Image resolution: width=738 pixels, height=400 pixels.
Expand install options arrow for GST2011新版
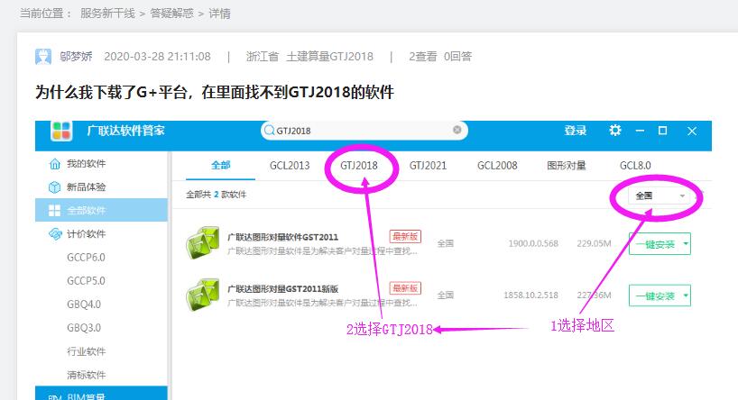pos(686,295)
